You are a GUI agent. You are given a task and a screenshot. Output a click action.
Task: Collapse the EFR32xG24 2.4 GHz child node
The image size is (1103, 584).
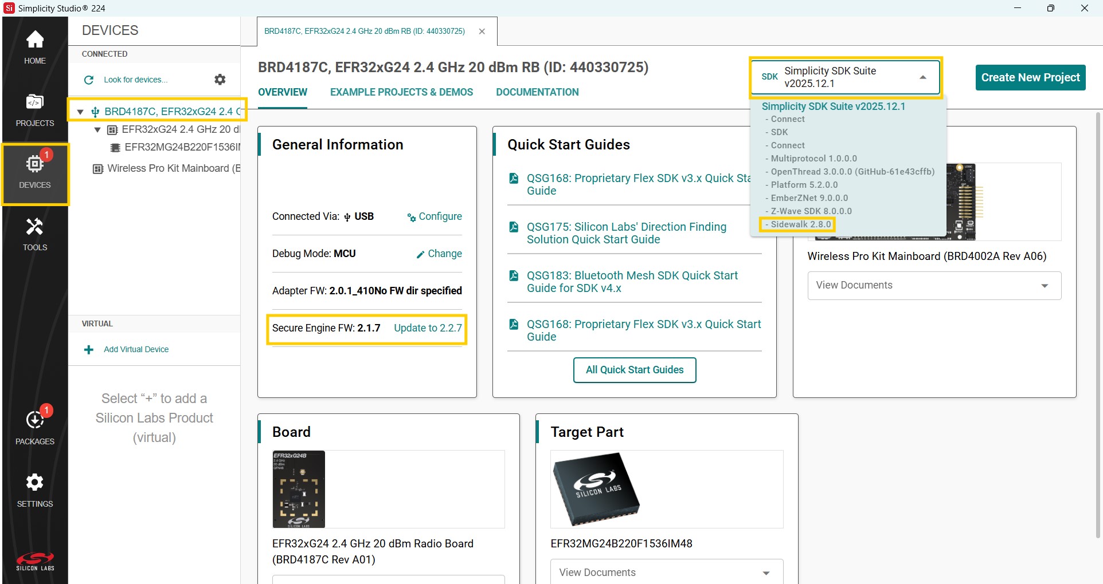point(97,130)
